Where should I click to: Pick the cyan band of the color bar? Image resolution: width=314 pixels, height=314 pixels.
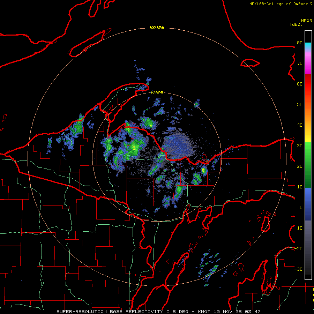308,46
